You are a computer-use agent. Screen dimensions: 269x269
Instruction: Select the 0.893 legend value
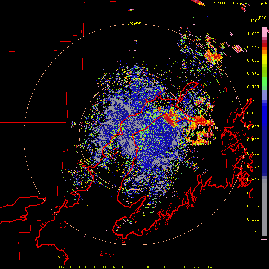coord(253,60)
